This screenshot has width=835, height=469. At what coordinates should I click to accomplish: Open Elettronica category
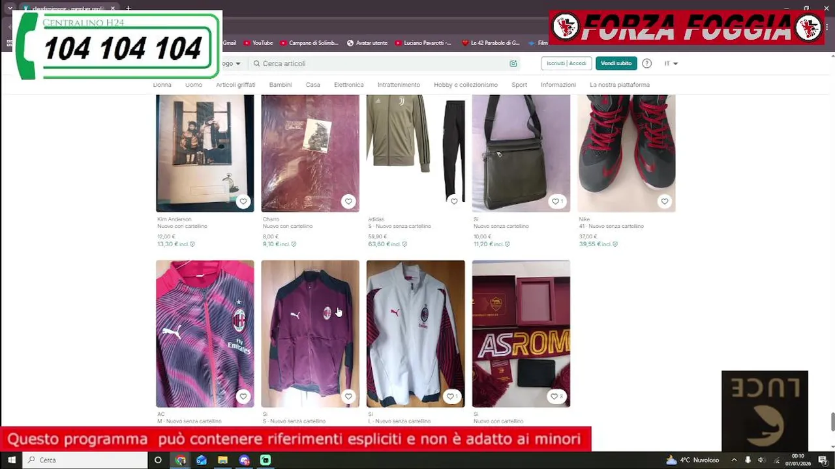(349, 85)
